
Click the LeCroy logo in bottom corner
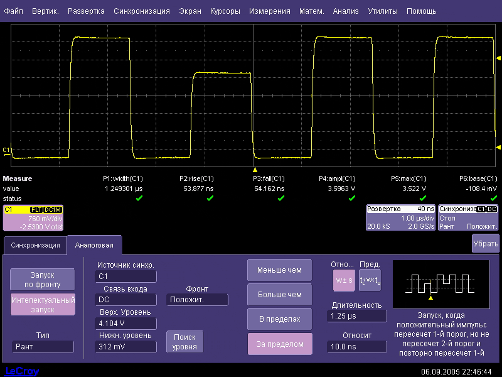click(22, 371)
